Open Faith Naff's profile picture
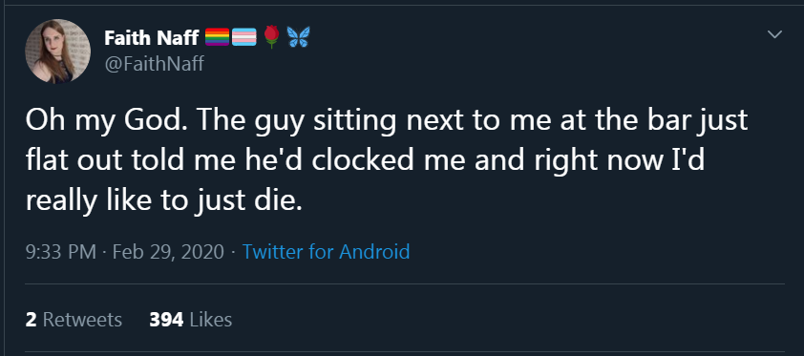804x356 pixels. (58, 52)
